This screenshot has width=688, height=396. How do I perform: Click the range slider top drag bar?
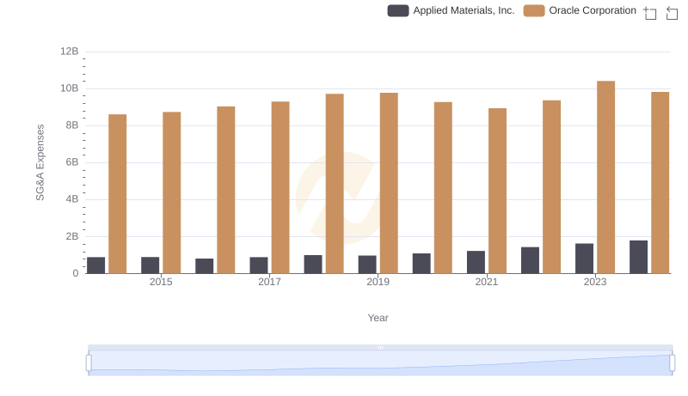point(380,347)
